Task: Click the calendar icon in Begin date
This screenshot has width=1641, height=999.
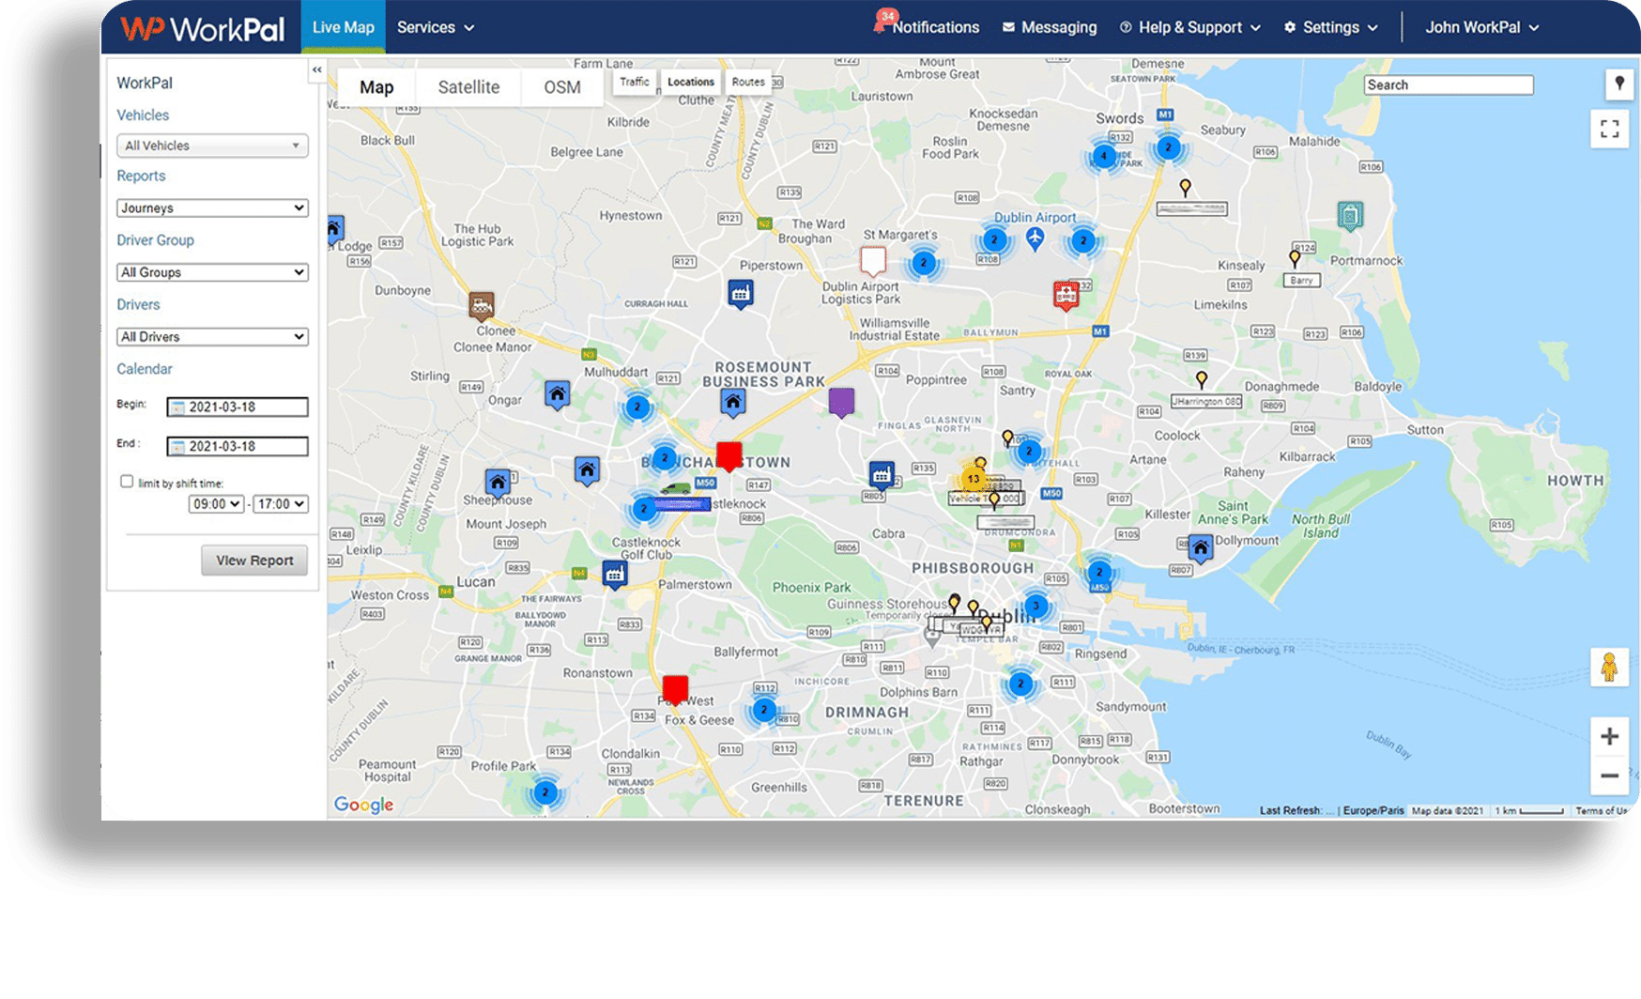Action: click(177, 407)
